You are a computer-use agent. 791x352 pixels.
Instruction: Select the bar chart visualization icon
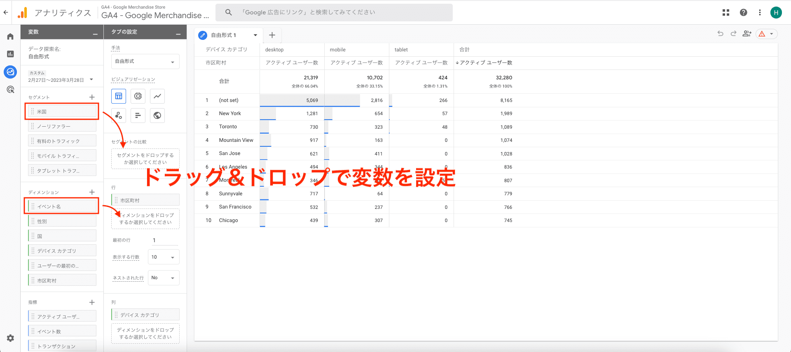click(x=138, y=116)
